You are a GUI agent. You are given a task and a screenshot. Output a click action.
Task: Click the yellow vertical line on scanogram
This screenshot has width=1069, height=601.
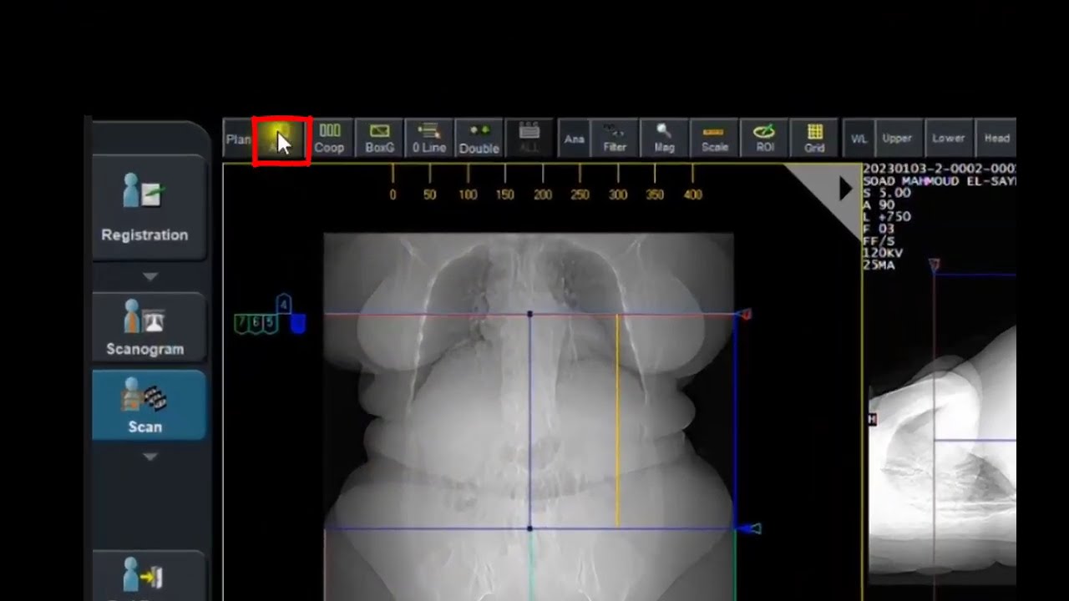point(617,421)
